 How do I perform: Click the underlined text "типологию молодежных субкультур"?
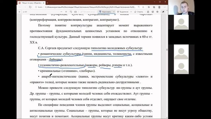coord(116,48)
